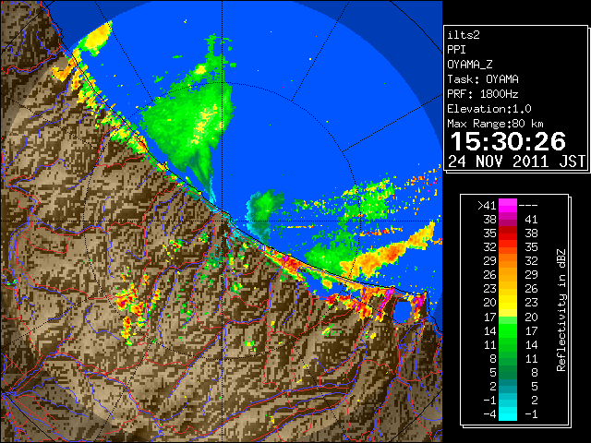Select the '24 NOV 2011 JST' date
This screenshot has height=443, width=591.
click(x=517, y=162)
